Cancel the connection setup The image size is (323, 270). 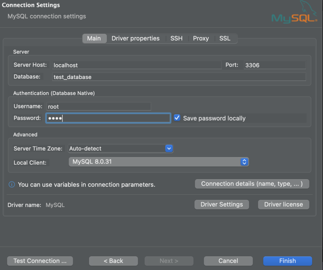click(x=228, y=261)
